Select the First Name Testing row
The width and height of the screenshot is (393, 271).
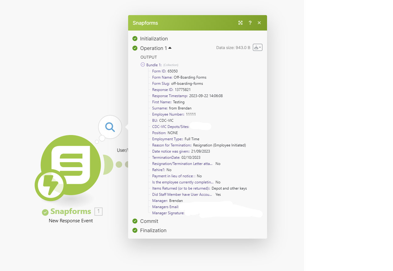(x=168, y=102)
